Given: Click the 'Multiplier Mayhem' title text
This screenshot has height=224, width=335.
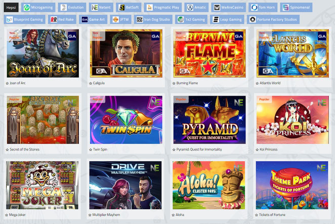Looking at the screenshot, I should tap(106, 215).
